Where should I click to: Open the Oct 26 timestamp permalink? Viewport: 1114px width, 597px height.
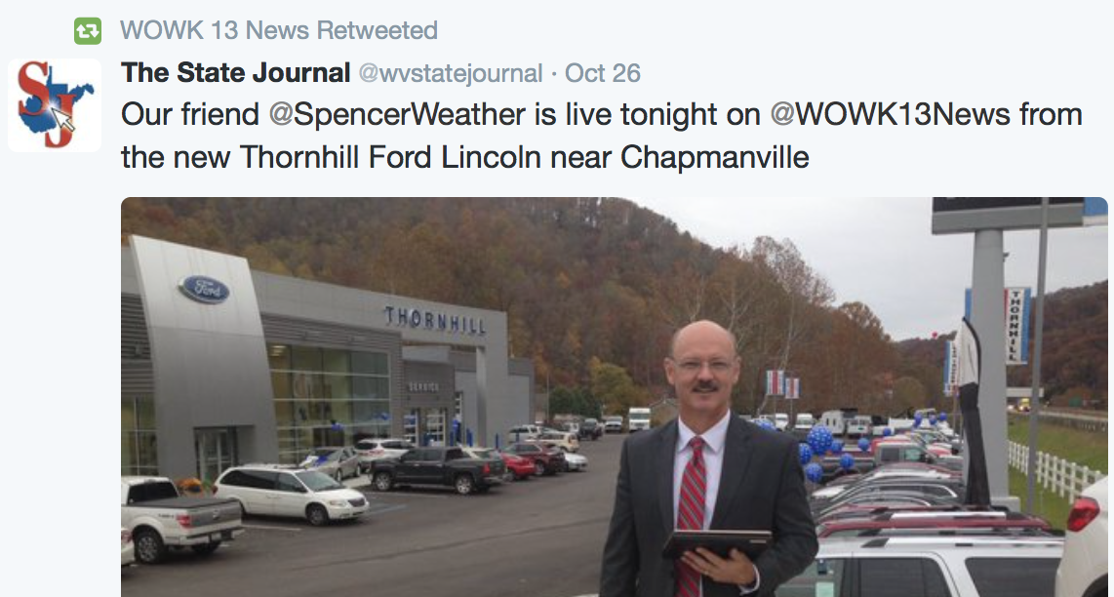coord(603,73)
